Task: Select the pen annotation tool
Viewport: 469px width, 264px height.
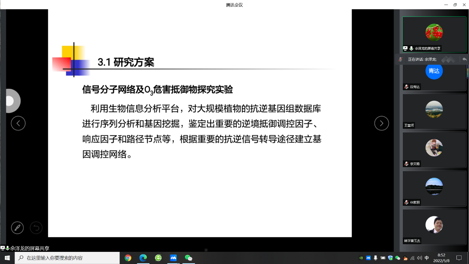Action: click(x=17, y=228)
